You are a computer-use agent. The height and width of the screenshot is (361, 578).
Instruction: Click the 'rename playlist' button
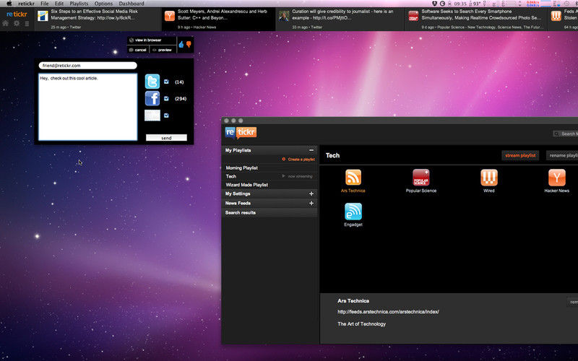tap(562, 155)
